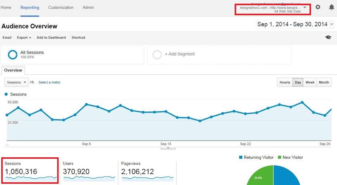Click Add to Dashboard
This screenshot has height=185, width=337.
pyautogui.click(x=51, y=37)
